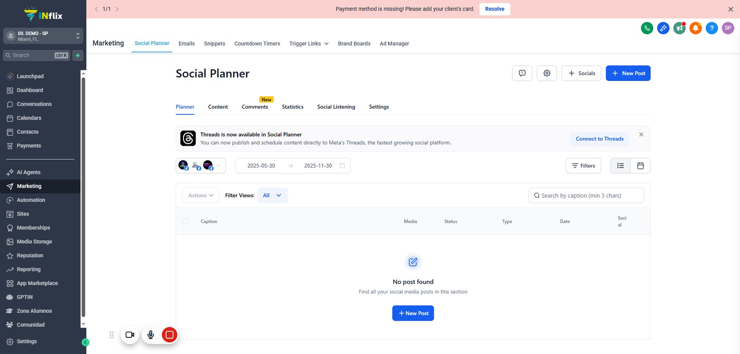Screen dimensions: 740x354
Task: Open the Actions dropdown
Action: (201, 195)
